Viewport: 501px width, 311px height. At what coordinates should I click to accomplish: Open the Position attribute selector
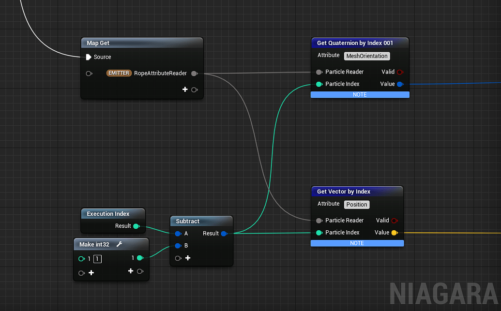point(357,204)
